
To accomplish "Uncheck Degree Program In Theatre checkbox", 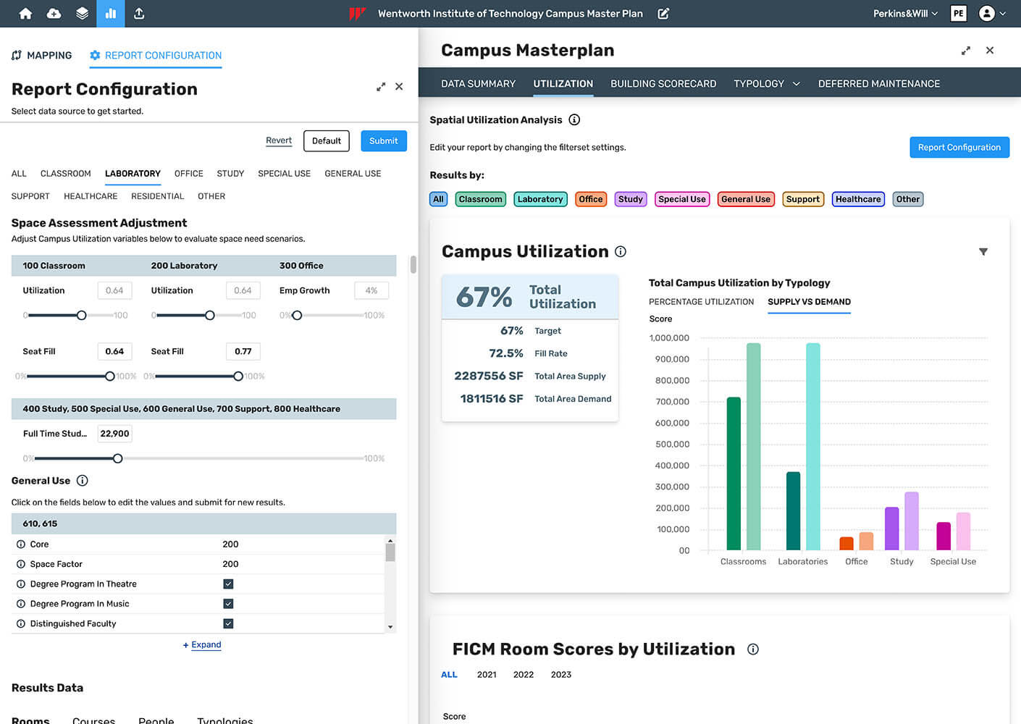I will click(x=228, y=584).
